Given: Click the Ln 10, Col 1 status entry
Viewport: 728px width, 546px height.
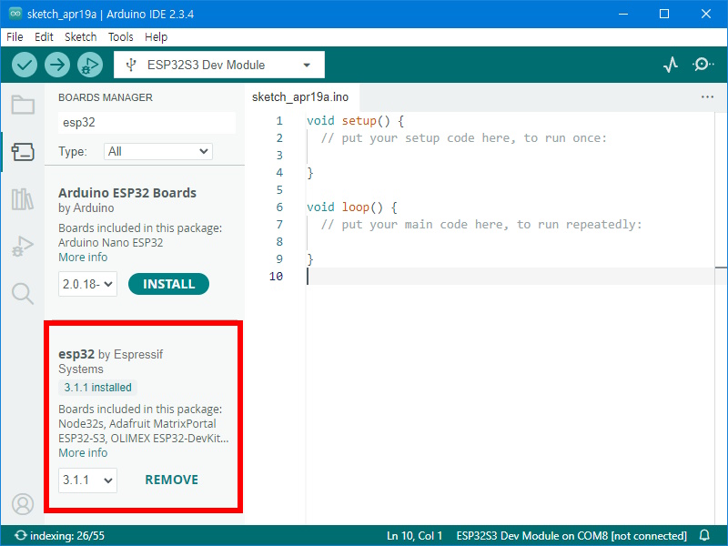Looking at the screenshot, I should coord(414,536).
